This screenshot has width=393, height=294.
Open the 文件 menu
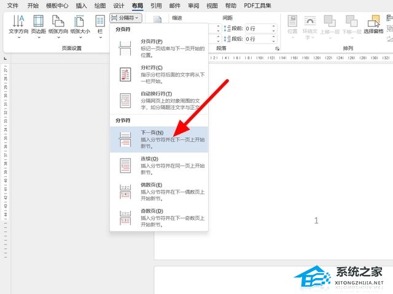click(x=12, y=6)
